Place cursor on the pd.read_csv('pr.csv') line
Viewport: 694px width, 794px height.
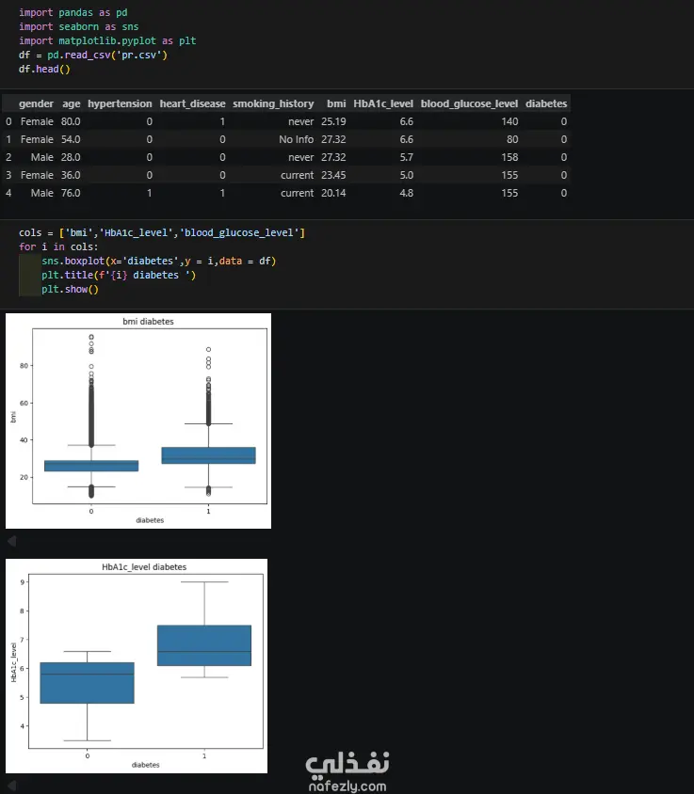point(93,55)
